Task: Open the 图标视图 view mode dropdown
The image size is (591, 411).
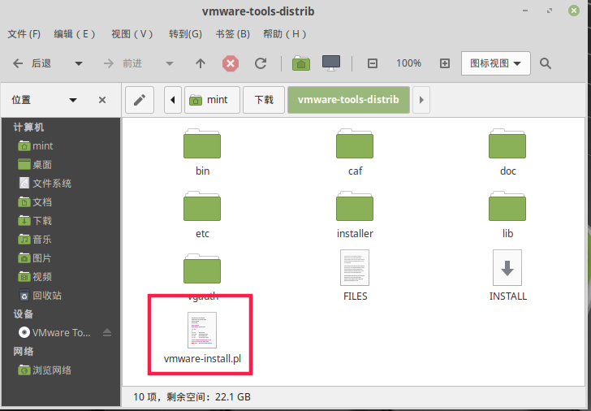Action: [x=496, y=63]
